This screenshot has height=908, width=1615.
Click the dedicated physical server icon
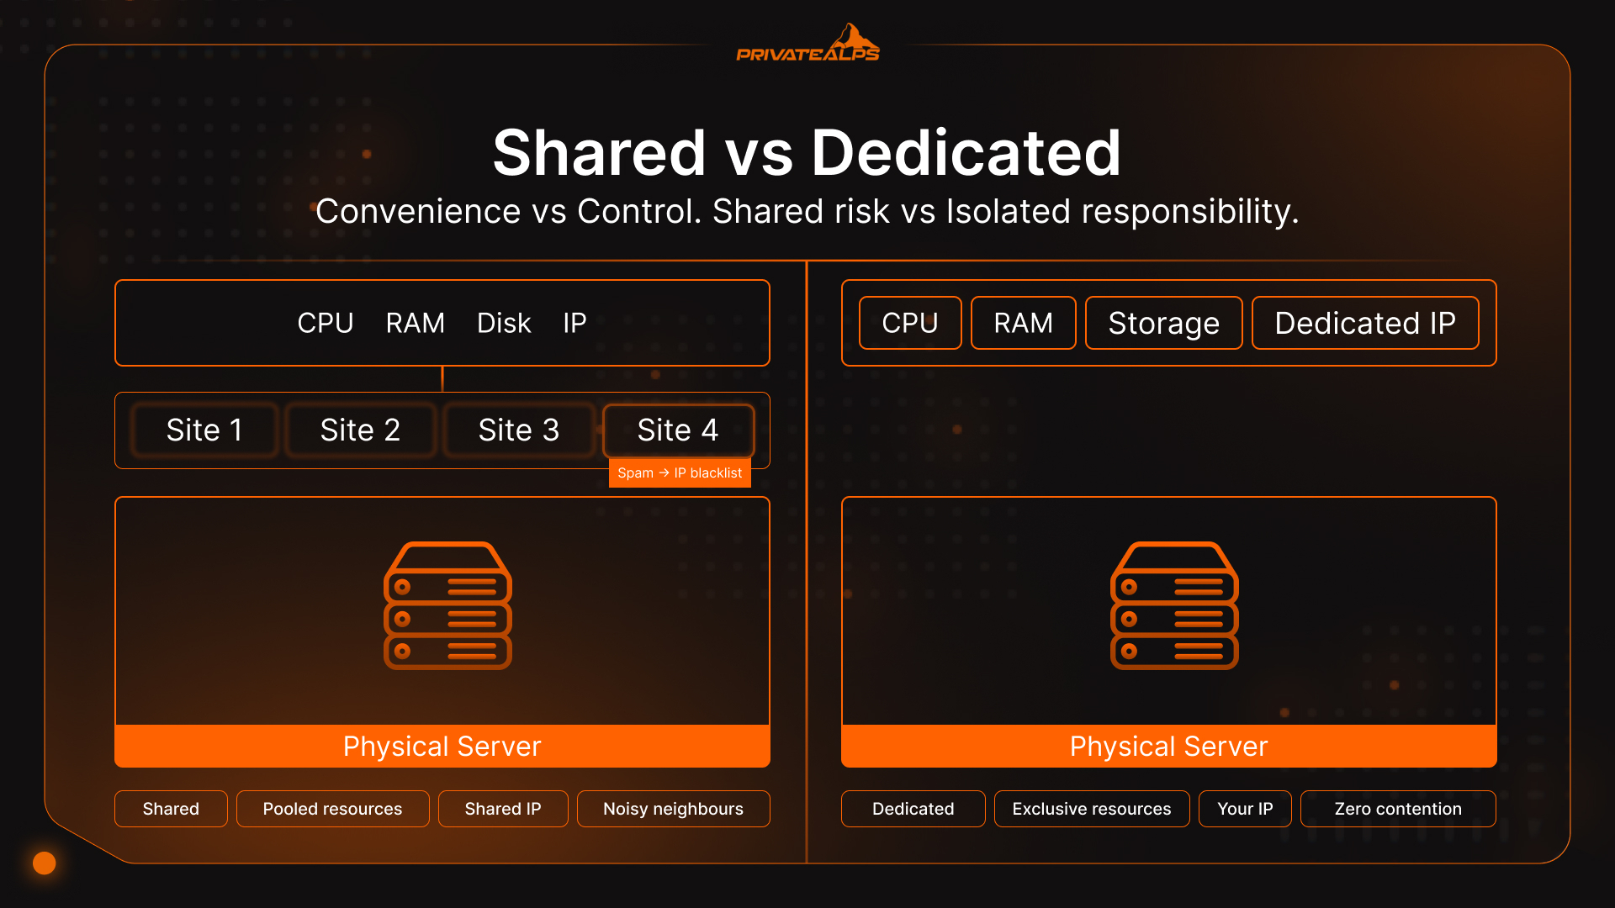coord(1174,605)
